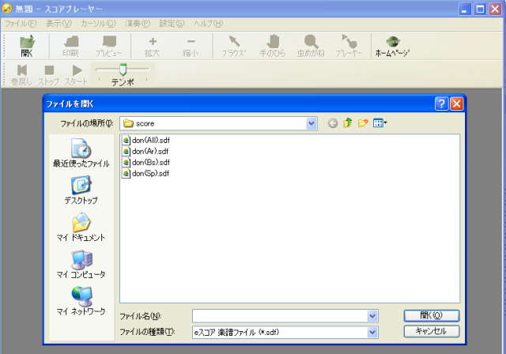Expand the ファイルの種類 dropdown
Image resolution: width=506 pixels, height=354 pixels.
pyautogui.click(x=372, y=333)
